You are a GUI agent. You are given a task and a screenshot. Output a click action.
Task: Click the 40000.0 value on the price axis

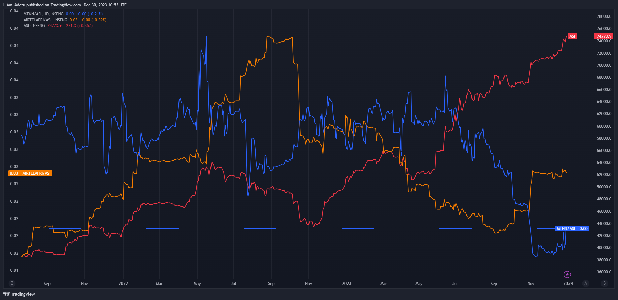(604, 248)
